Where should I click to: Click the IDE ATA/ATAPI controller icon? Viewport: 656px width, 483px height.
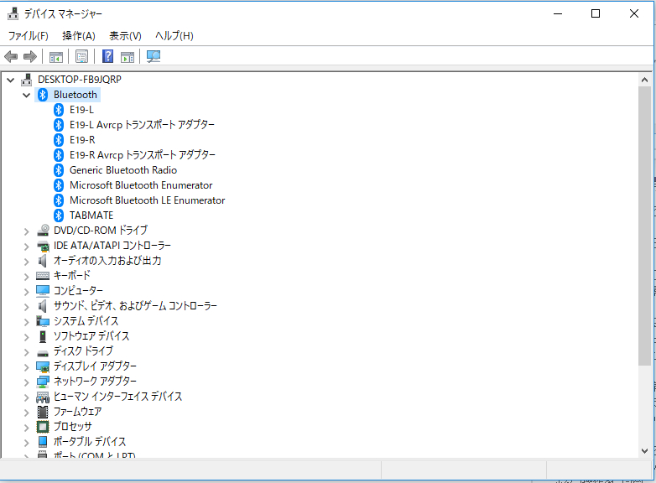(43, 246)
